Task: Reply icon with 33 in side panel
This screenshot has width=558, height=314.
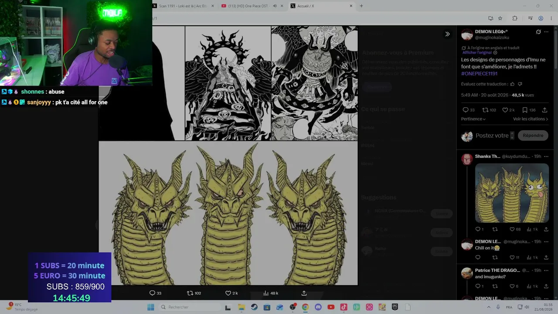Action: pos(468,110)
